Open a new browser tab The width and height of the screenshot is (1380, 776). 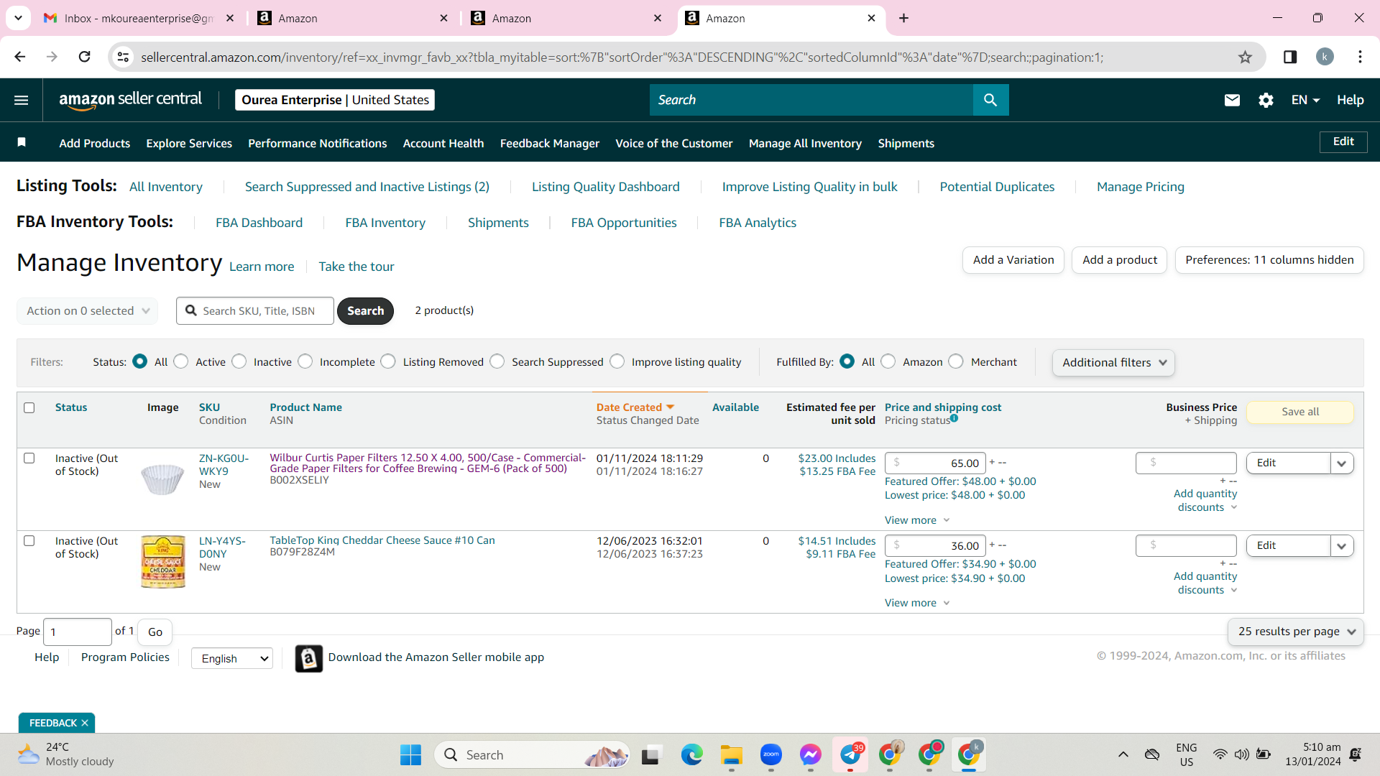(904, 18)
